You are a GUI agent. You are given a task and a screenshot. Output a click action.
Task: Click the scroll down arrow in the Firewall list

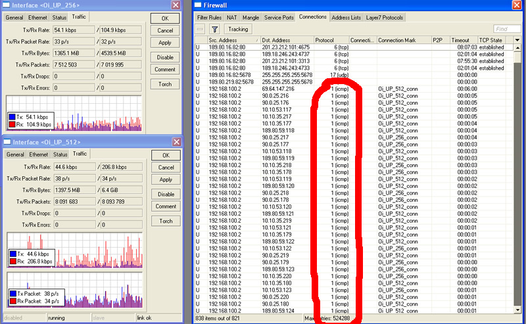pos(517,310)
